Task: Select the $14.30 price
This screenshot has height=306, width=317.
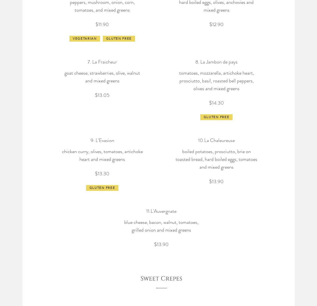Action: tap(216, 103)
